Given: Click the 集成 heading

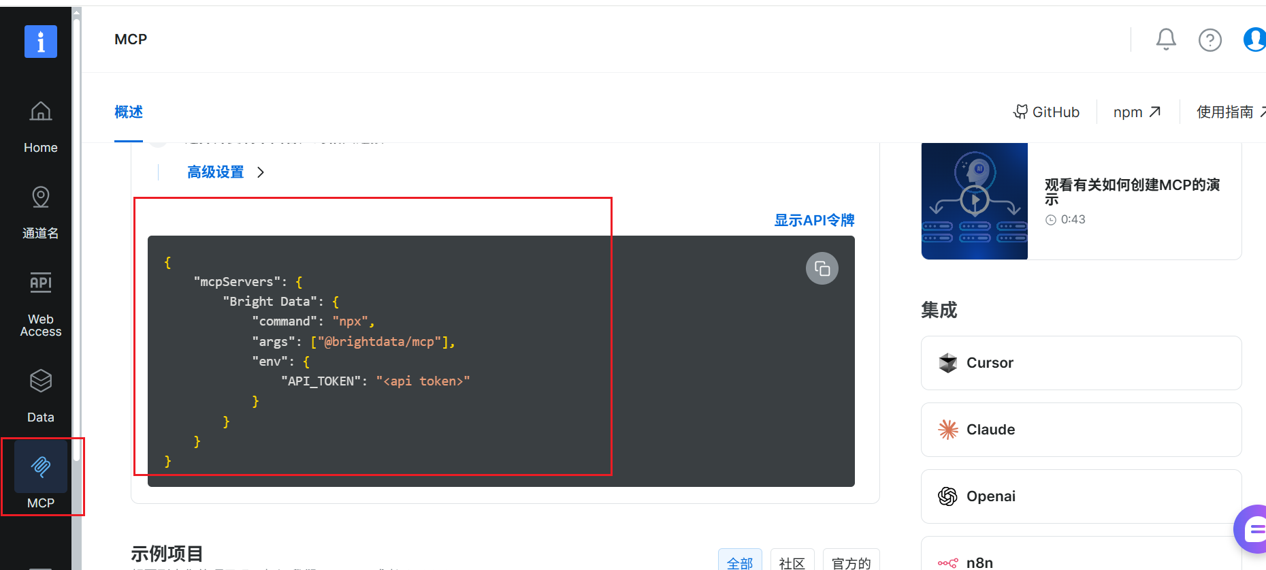Looking at the screenshot, I should [939, 311].
